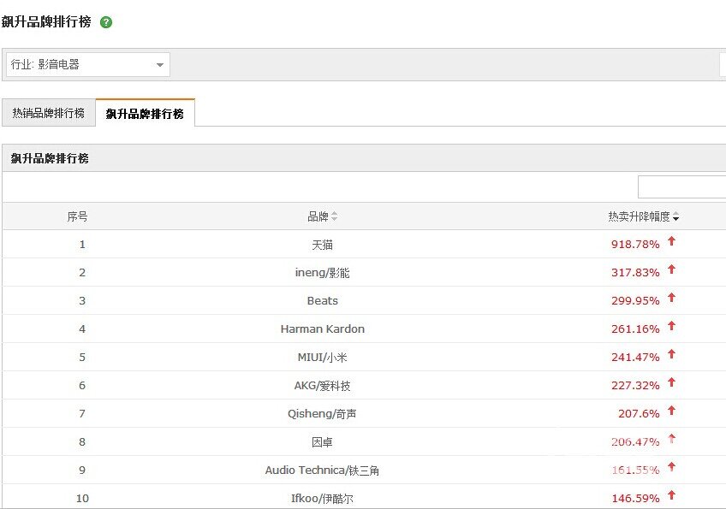Select the brand Audio Technica/铁三角
The width and height of the screenshot is (726, 509).
[322, 471]
